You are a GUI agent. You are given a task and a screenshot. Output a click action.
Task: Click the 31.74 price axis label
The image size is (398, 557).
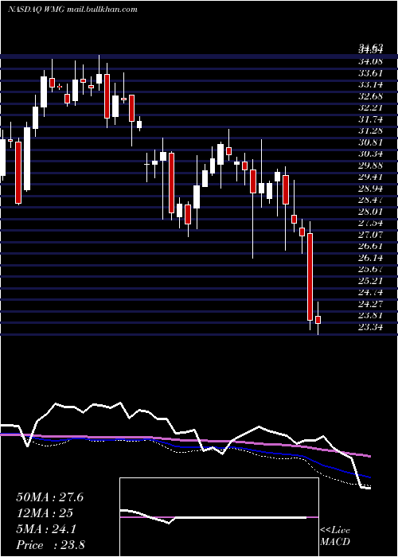370,119
